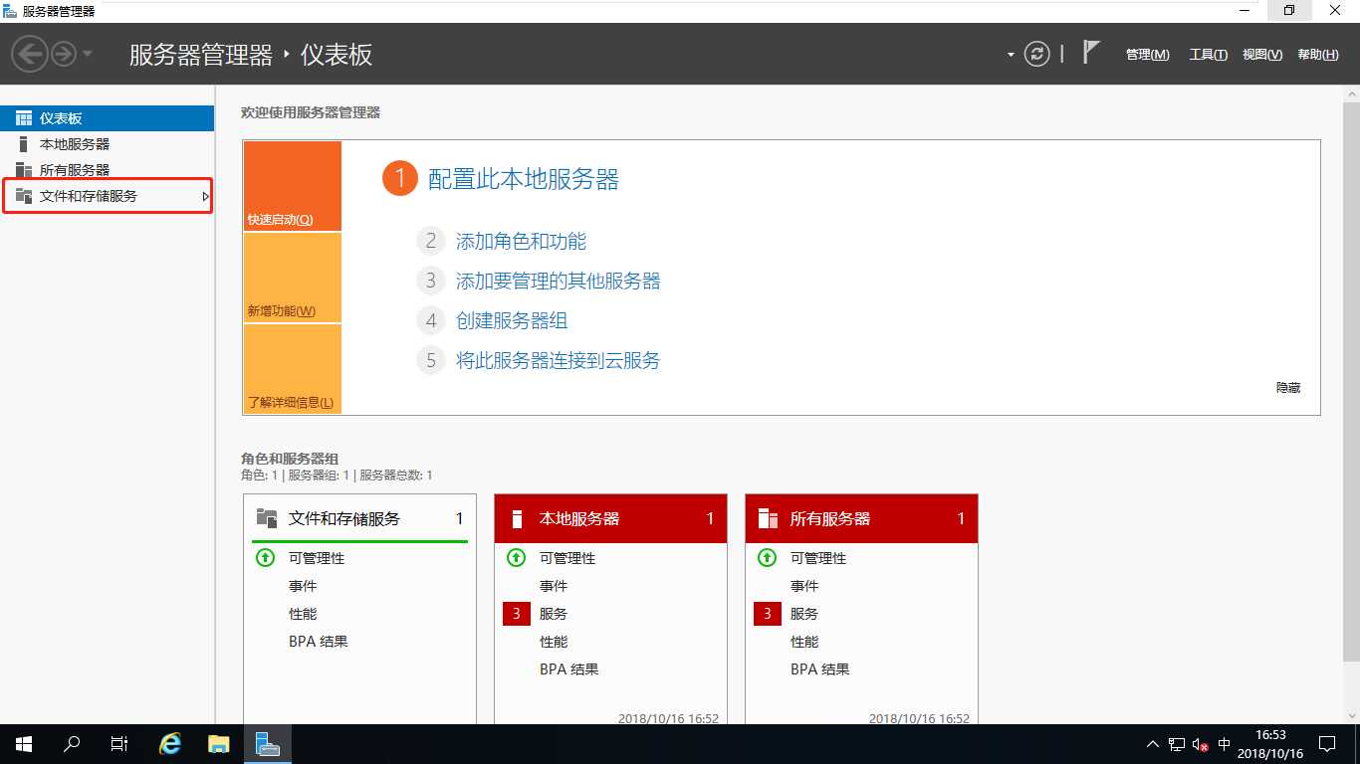1360x764 pixels.
Task: Click the step 3 circle icon
Action: [x=431, y=281]
